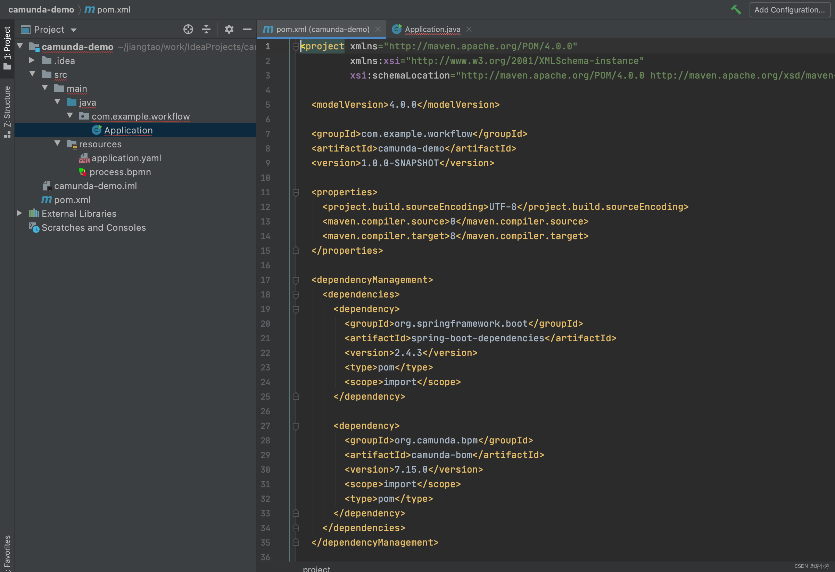The image size is (835, 572).
Task: Select Scratches and Consoles node
Action: [94, 228]
